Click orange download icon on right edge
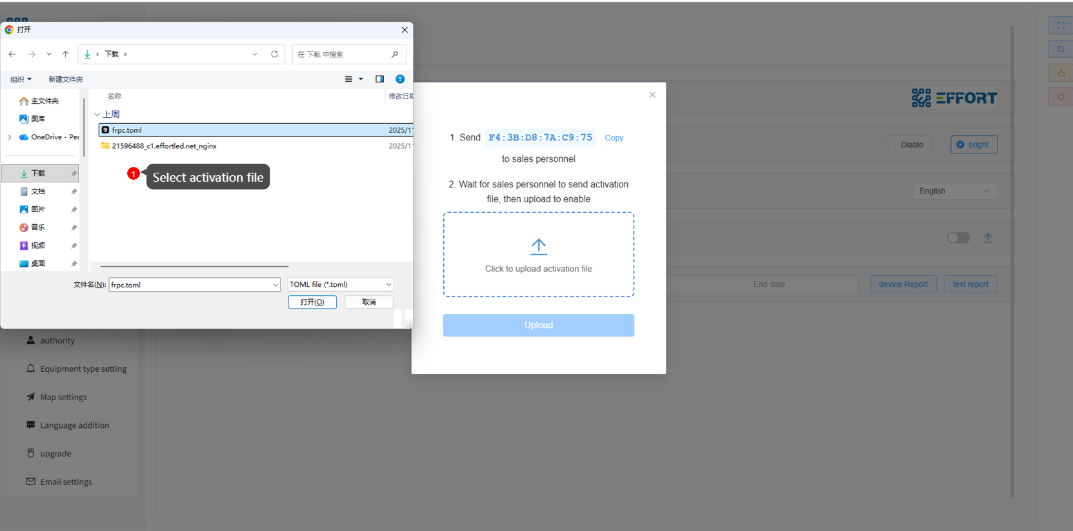This screenshot has height=531, width=1073. 1061,73
